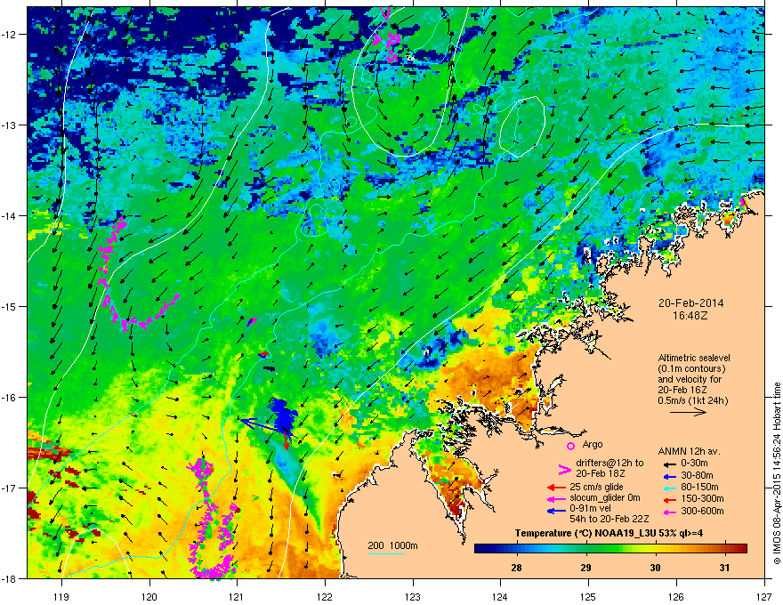The width and height of the screenshot is (783, 605).
Task: Click the 'Altimetric sealevel' description text
Action: coord(694,358)
